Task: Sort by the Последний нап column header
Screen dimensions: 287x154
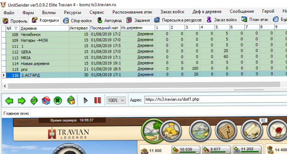Action: click(105, 28)
